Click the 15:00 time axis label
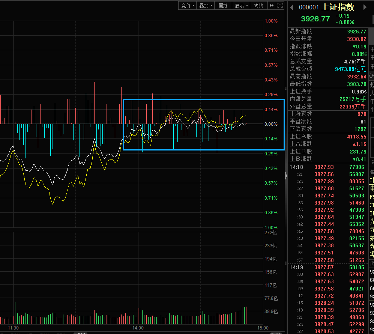This screenshot has width=374, height=334. (x=263, y=328)
